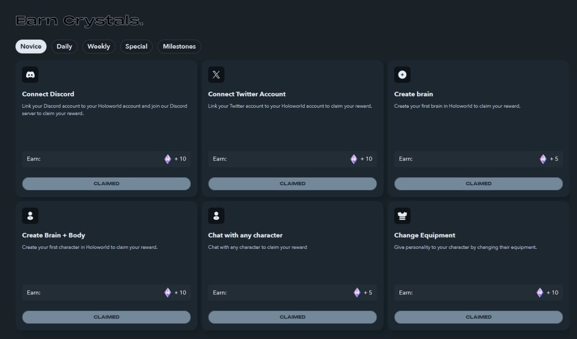The image size is (577, 339).
Task: Click the Chat with any character icon
Action: (x=216, y=216)
